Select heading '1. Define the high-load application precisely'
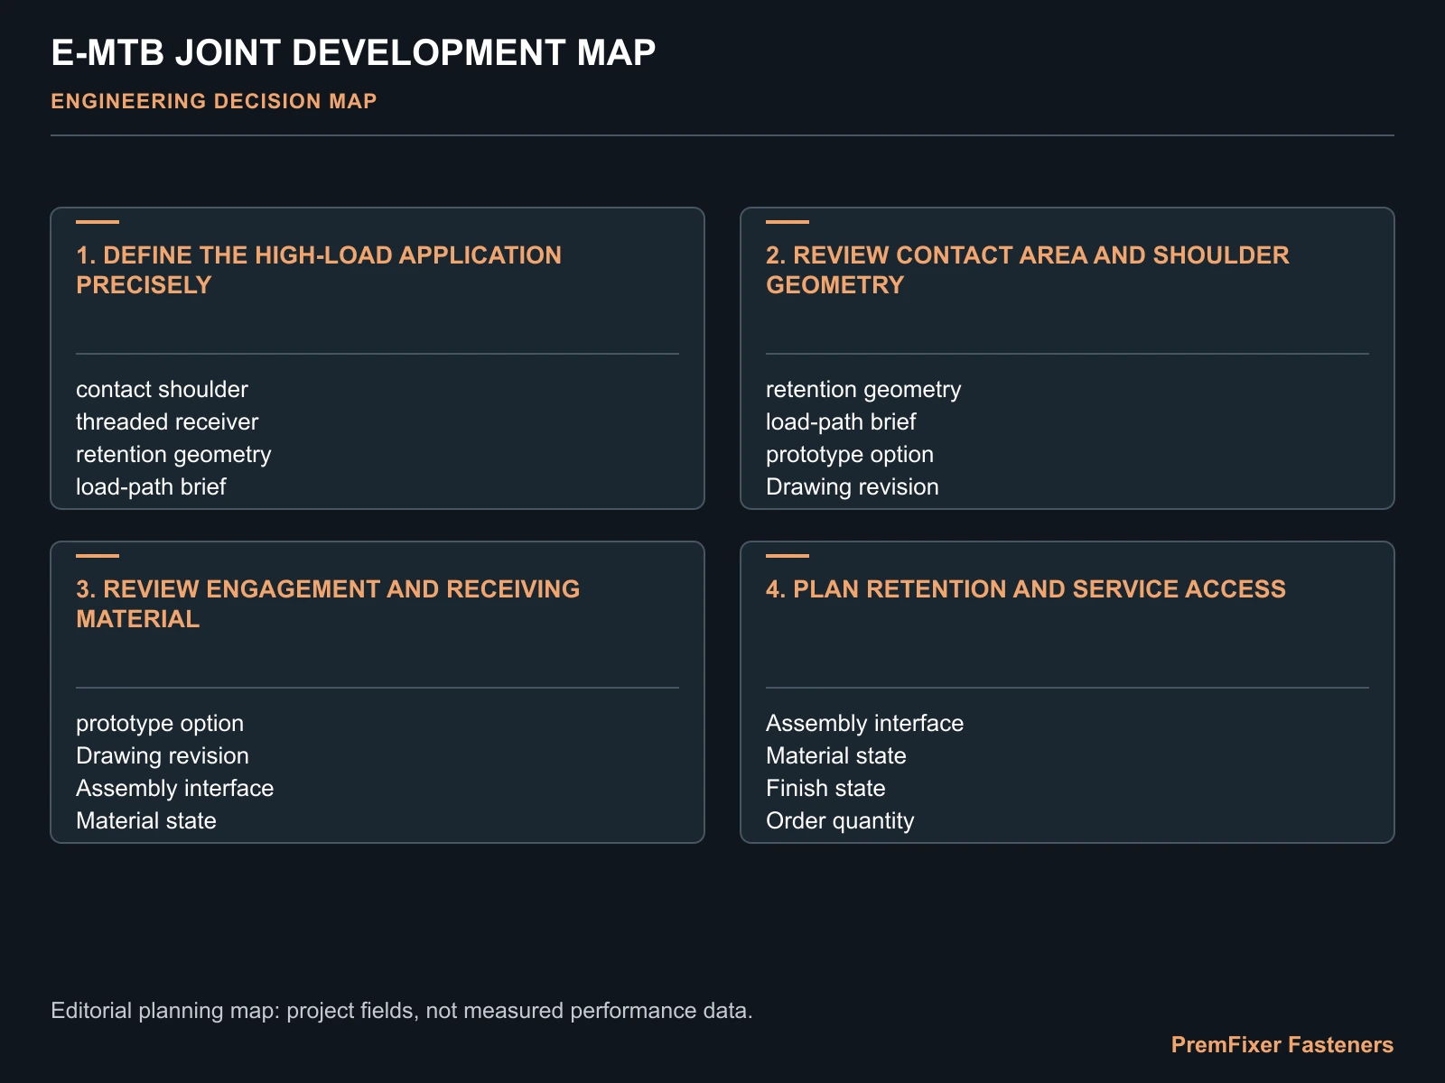 pos(319,270)
